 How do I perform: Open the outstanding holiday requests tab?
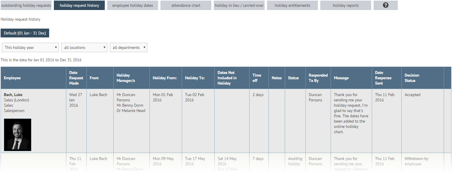coord(26,5)
